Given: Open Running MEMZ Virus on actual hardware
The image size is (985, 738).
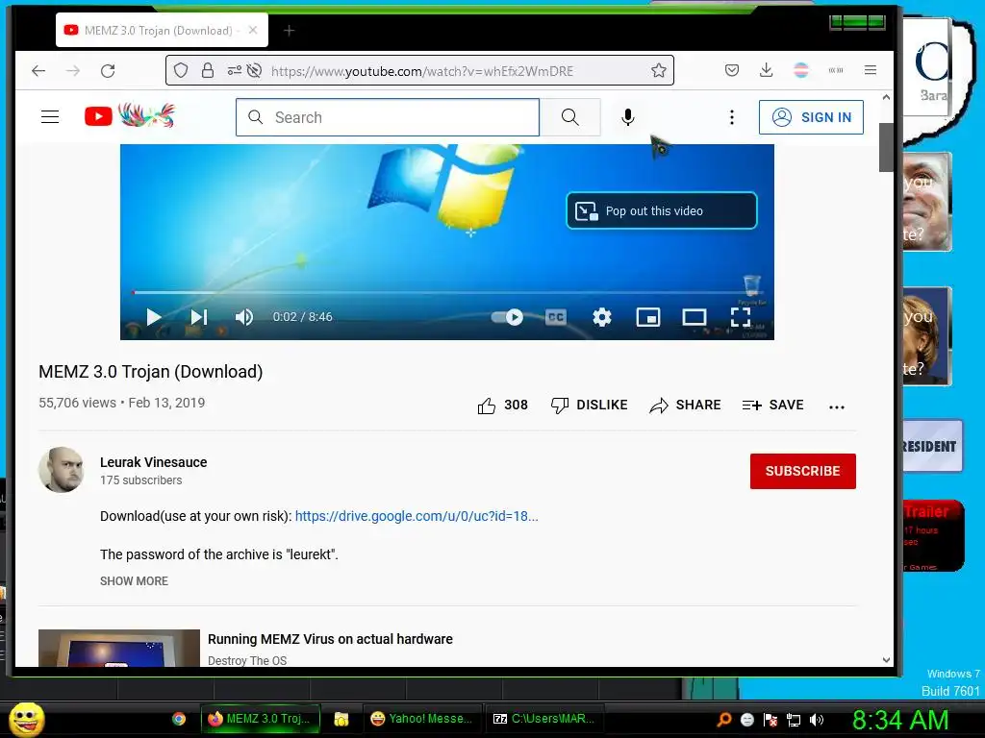Looking at the screenshot, I should (x=330, y=639).
